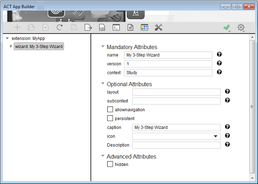Viewport: 258px width, 184px height.
Task: Open the wrench and screwdriver tools icon
Action: (158, 28)
